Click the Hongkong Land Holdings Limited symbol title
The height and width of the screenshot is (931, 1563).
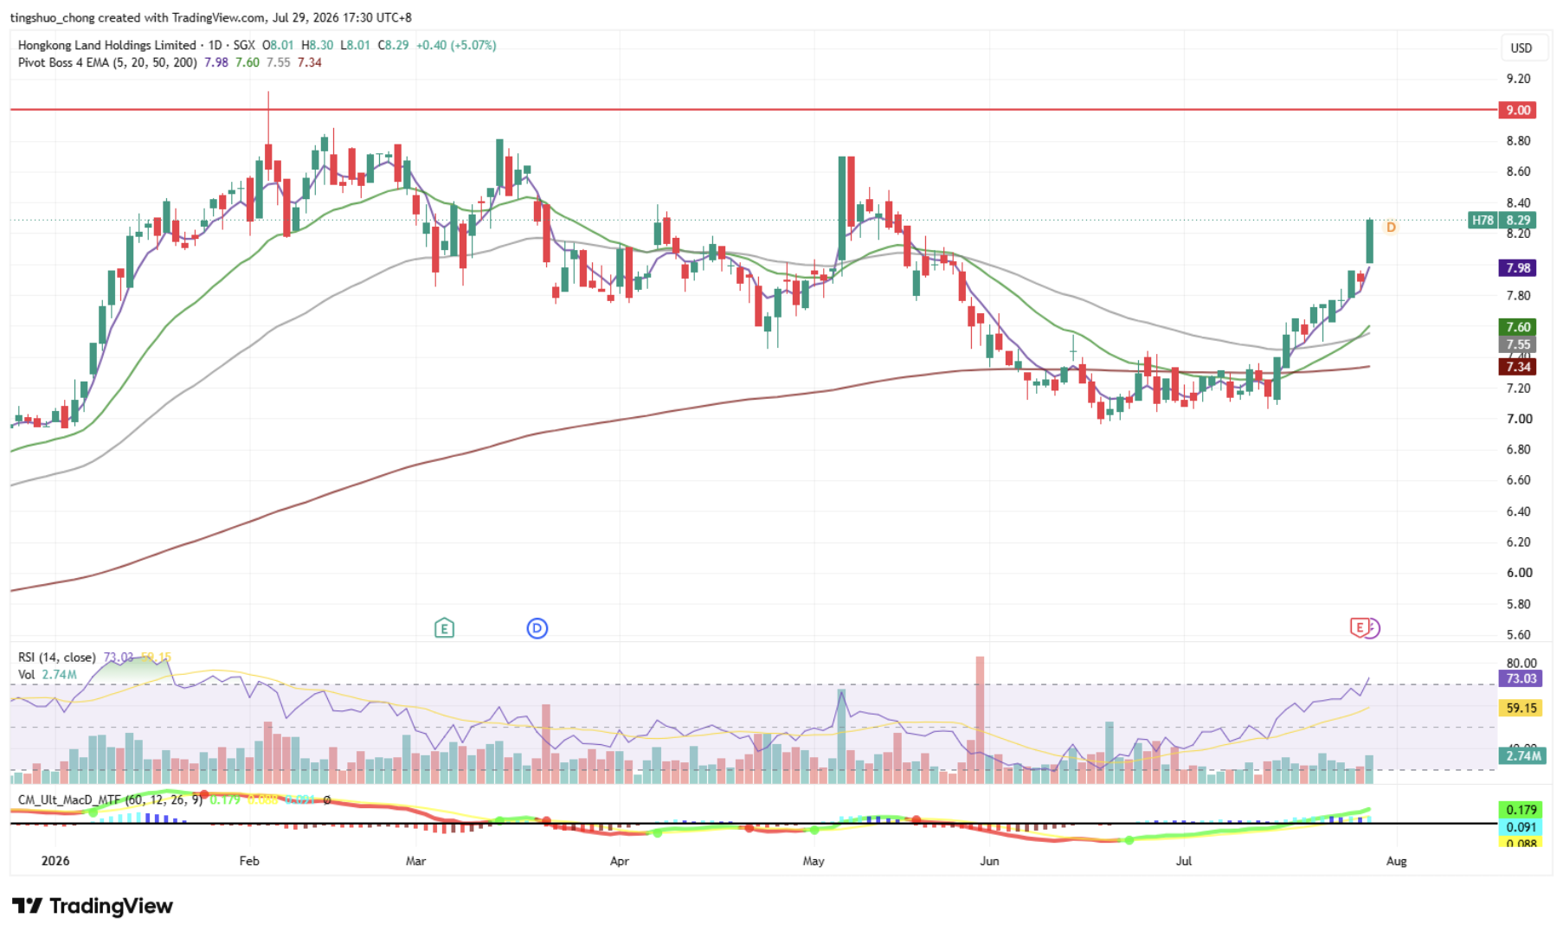tap(107, 45)
